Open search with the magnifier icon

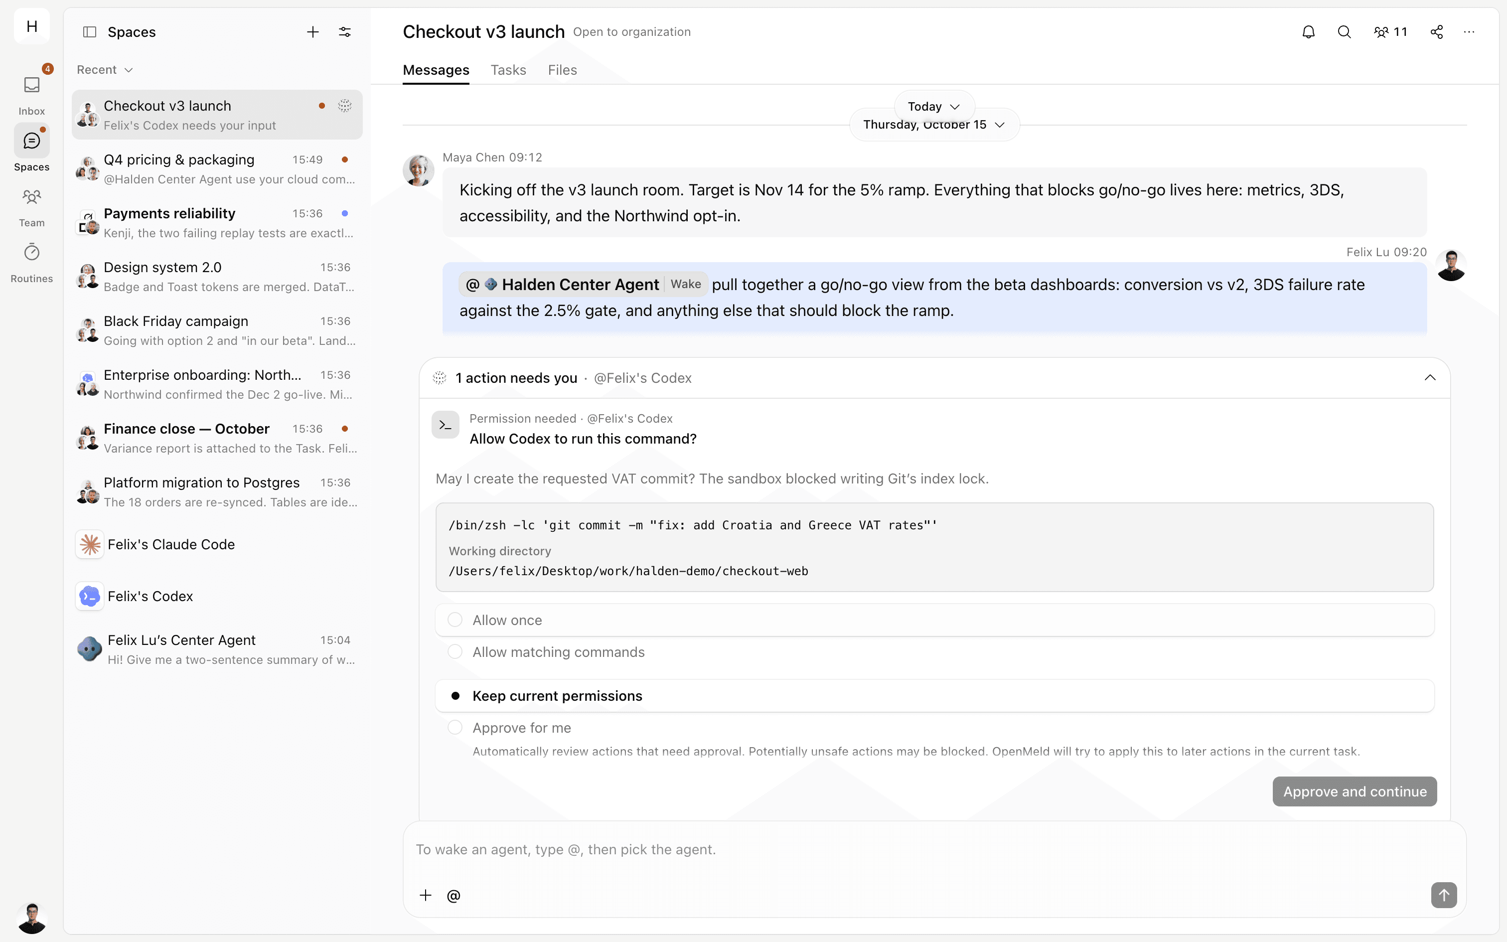coord(1345,32)
